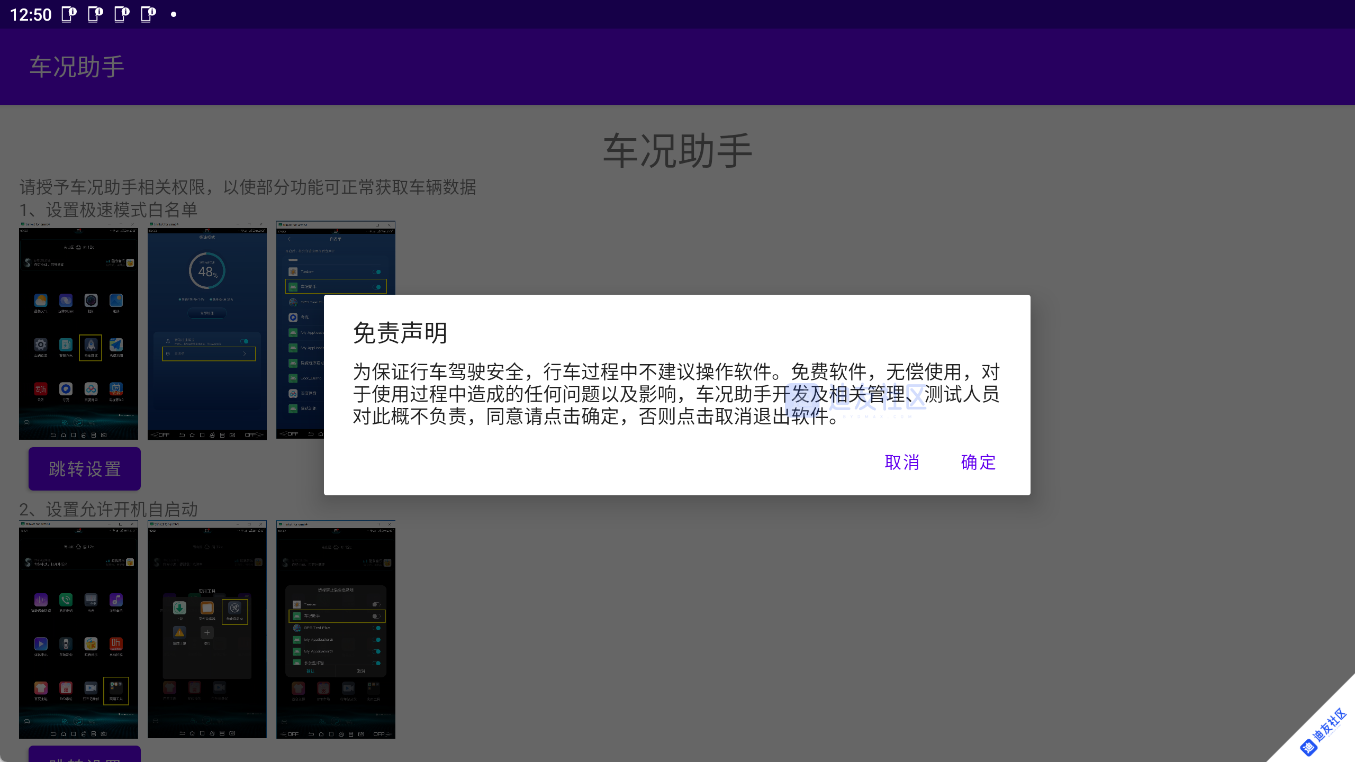1355x762 pixels.
Task: Click the camera app icon in first screenshot
Action: 91,301
